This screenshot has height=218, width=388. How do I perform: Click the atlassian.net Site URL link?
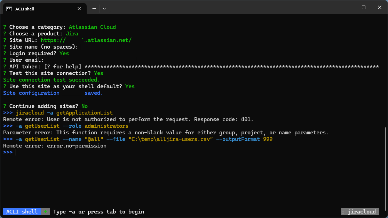(x=86, y=40)
